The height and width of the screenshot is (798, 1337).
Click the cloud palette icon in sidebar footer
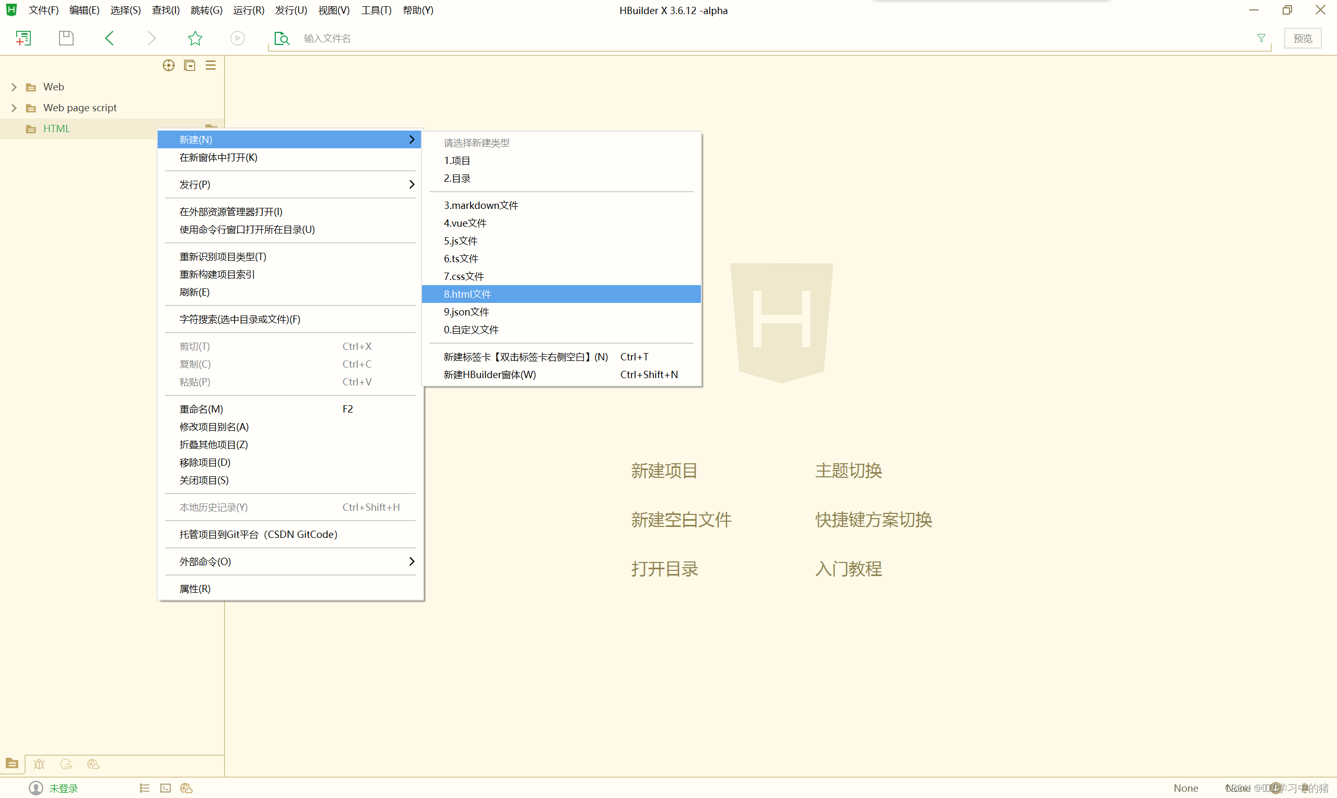(x=93, y=764)
